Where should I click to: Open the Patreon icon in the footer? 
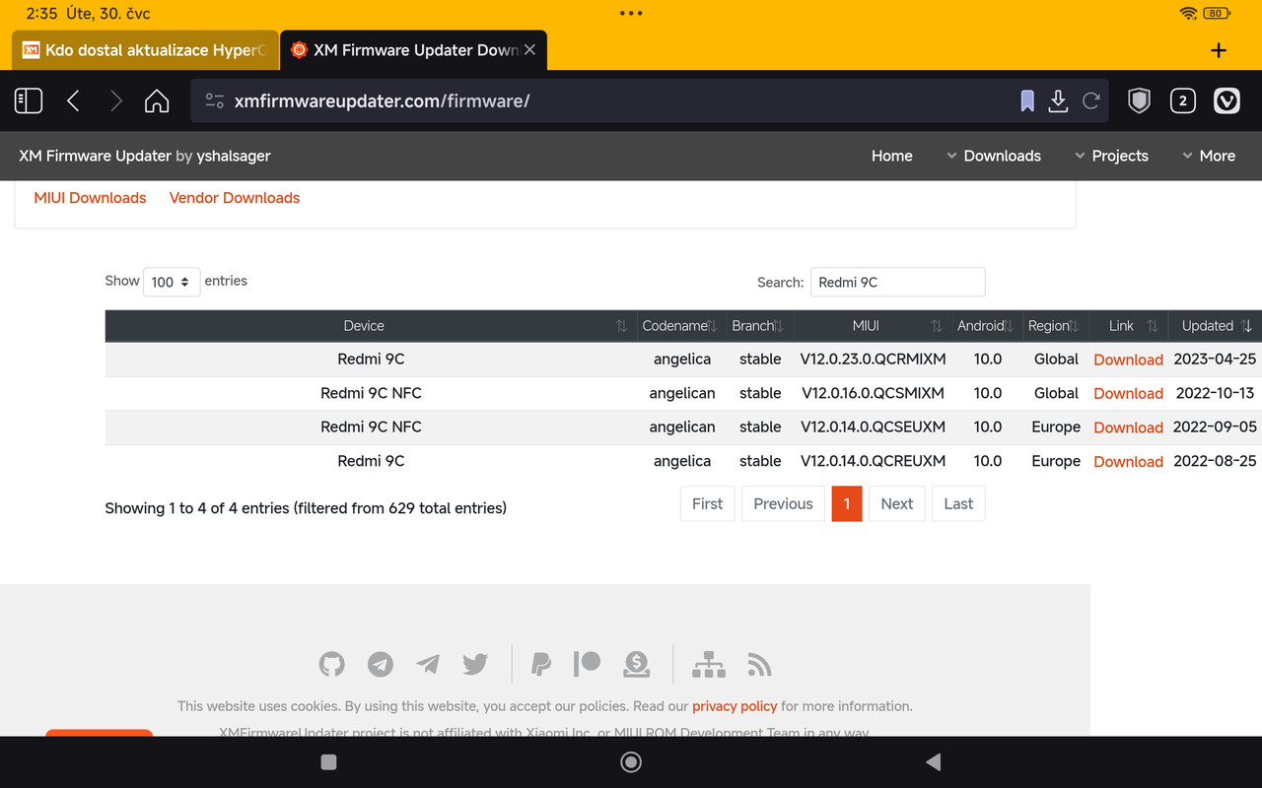point(588,664)
